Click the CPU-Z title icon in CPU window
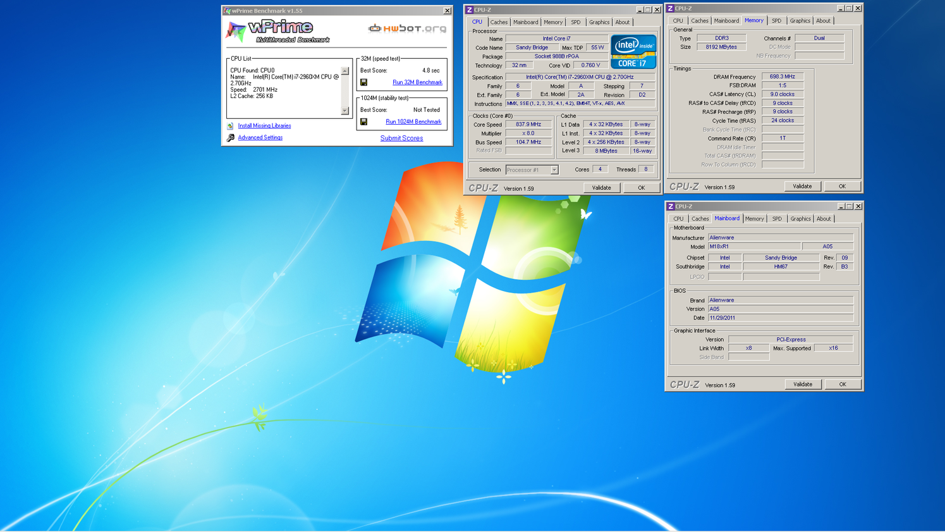The width and height of the screenshot is (945, 532). (469, 9)
